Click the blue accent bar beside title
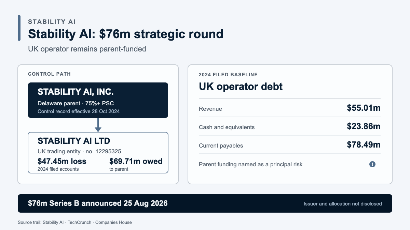This screenshot has width=410, height=230. coord(19,28)
